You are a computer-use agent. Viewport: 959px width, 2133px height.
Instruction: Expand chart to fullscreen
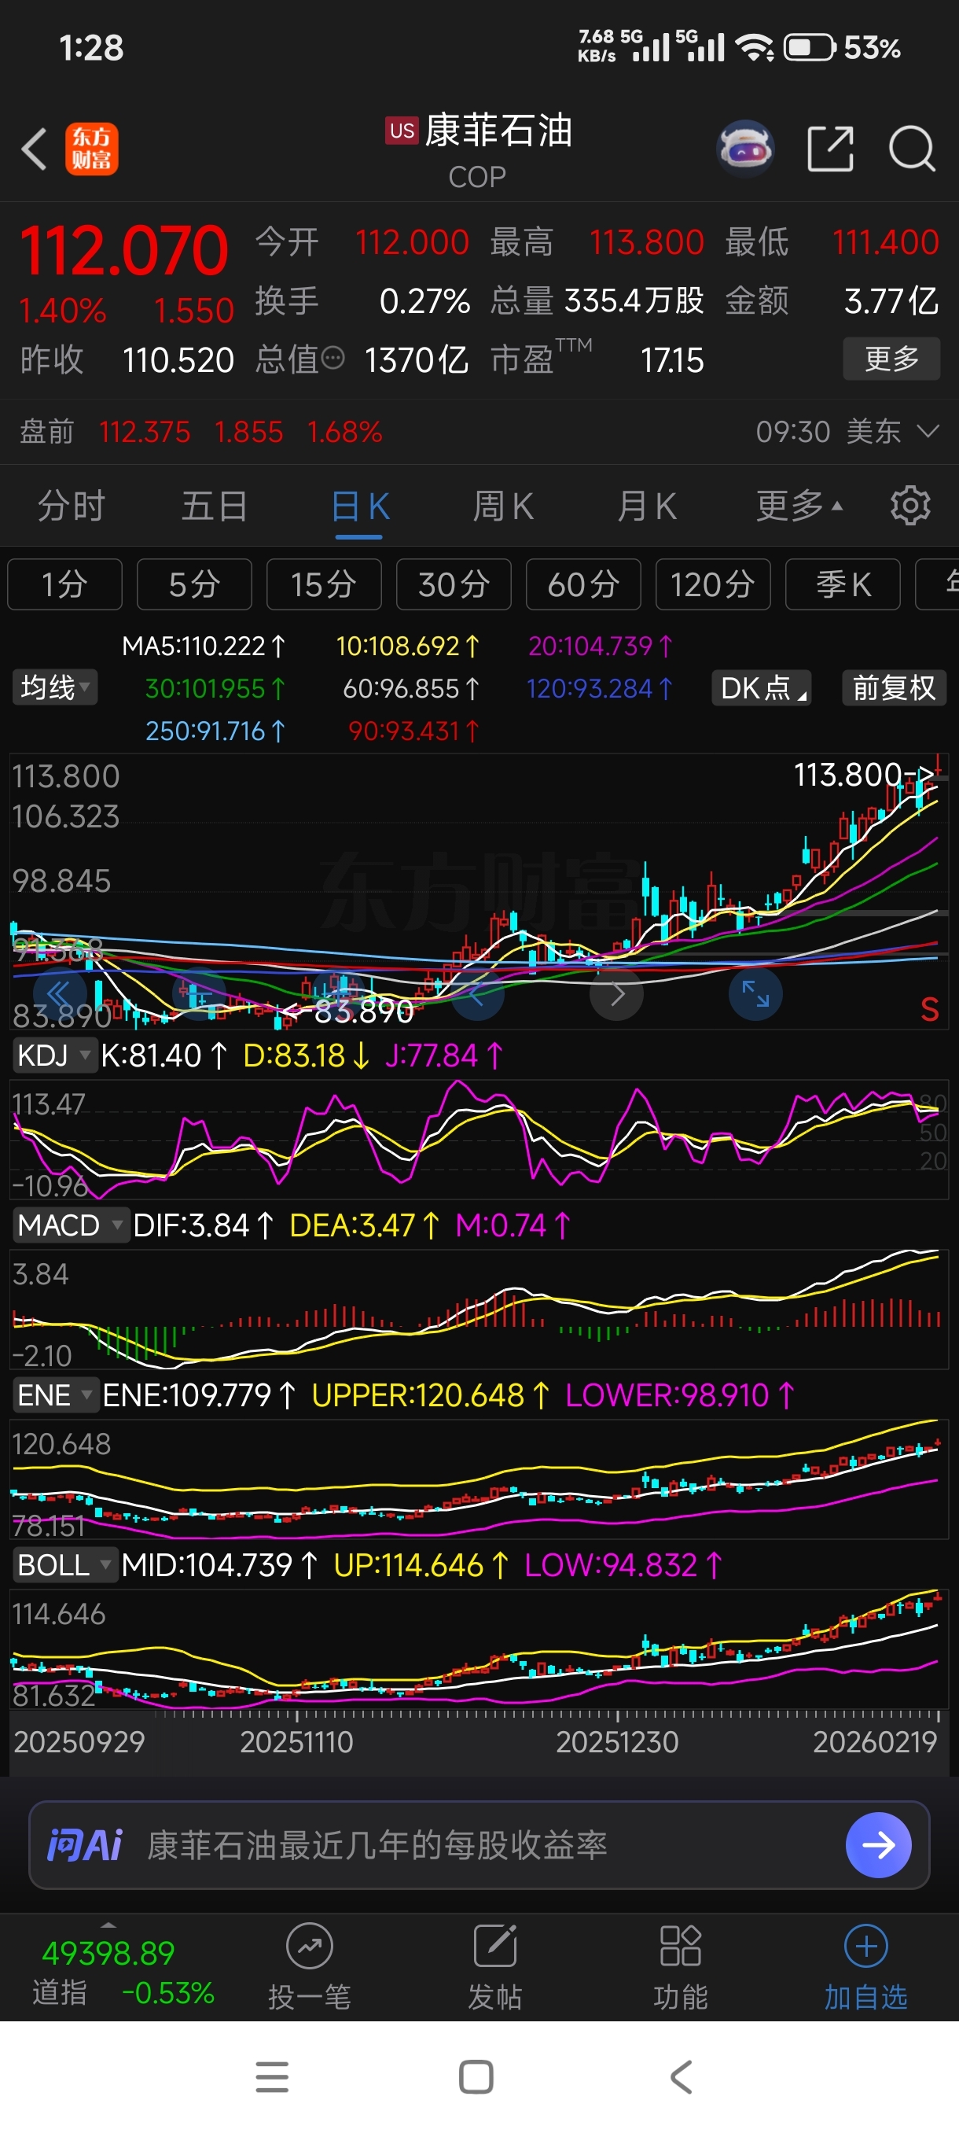(x=755, y=993)
